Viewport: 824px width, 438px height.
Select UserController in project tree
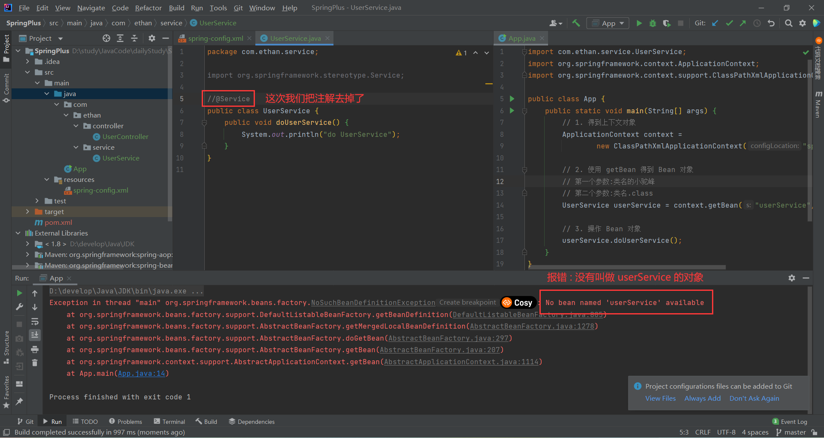pyautogui.click(x=125, y=136)
